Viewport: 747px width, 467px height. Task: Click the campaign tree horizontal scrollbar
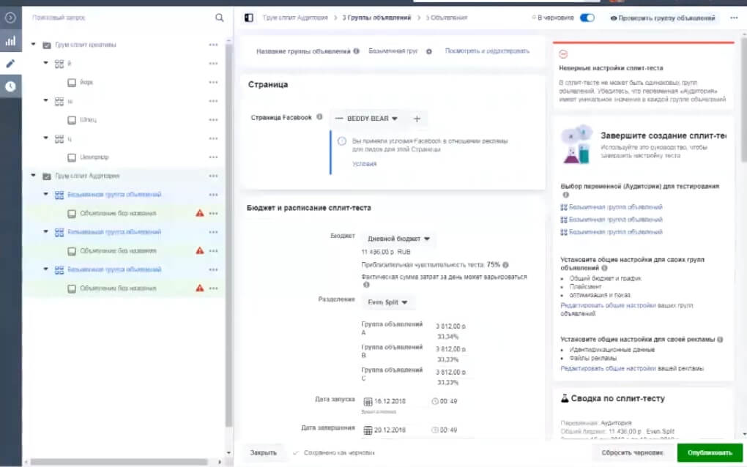tap(119, 462)
